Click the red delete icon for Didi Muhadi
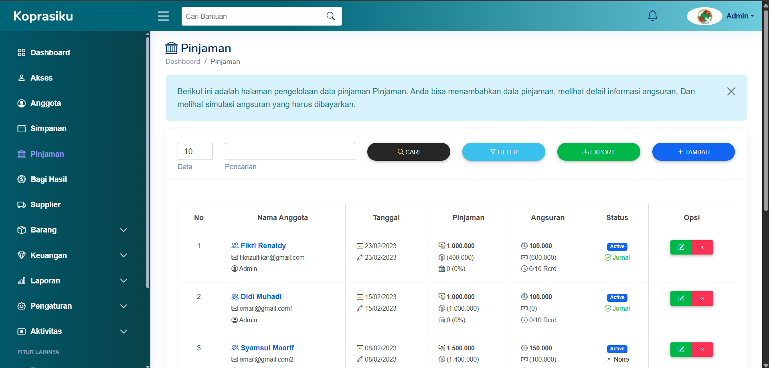The image size is (769, 368). [x=702, y=298]
